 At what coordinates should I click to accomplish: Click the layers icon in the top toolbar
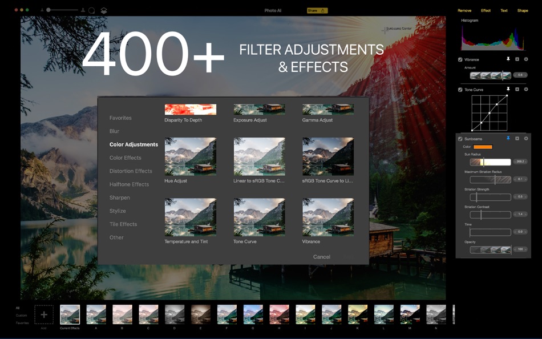click(x=103, y=10)
